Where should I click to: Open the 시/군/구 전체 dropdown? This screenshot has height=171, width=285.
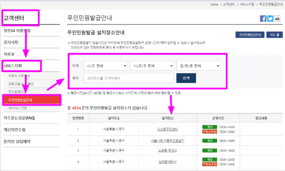point(152,66)
